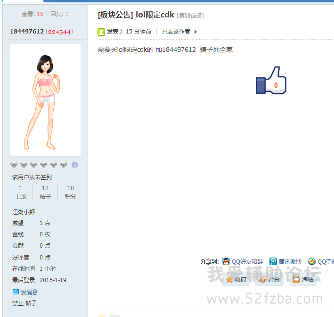The image size is (334, 317).
Task: Share via the QQ好友和群 penguin icon
Action: tap(226, 261)
